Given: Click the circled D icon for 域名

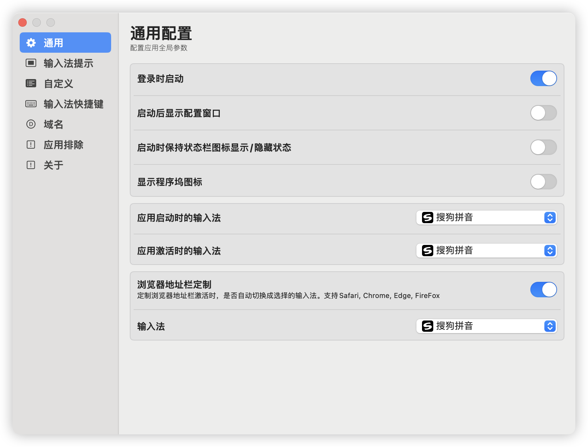Looking at the screenshot, I should point(31,124).
